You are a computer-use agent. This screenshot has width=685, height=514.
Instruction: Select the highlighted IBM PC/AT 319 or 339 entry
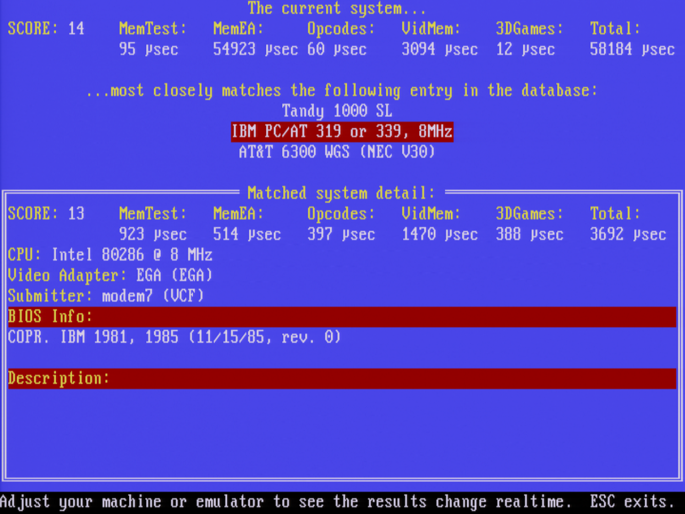coord(342,132)
